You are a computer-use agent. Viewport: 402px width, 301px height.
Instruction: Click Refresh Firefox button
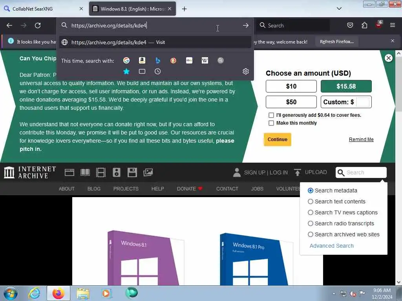[x=336, y=42]
